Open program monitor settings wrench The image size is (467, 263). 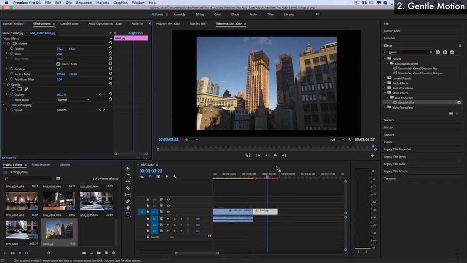click(350, 139)
